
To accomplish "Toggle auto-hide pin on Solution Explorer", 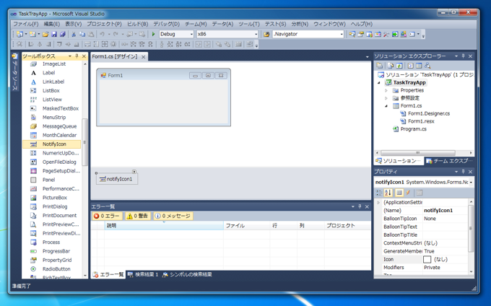I will point(463,56).
